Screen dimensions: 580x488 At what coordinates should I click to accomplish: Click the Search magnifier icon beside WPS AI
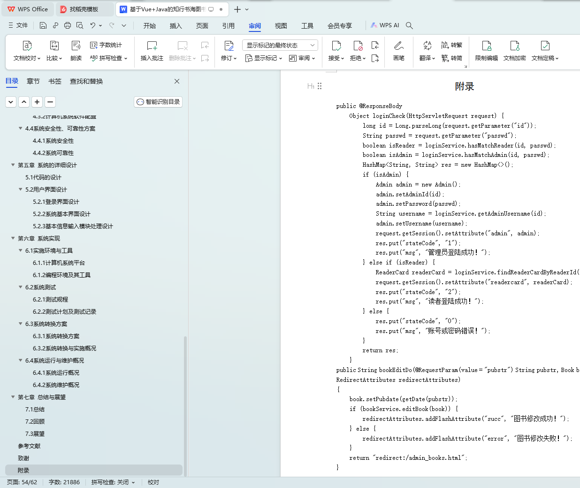(409, 25)
